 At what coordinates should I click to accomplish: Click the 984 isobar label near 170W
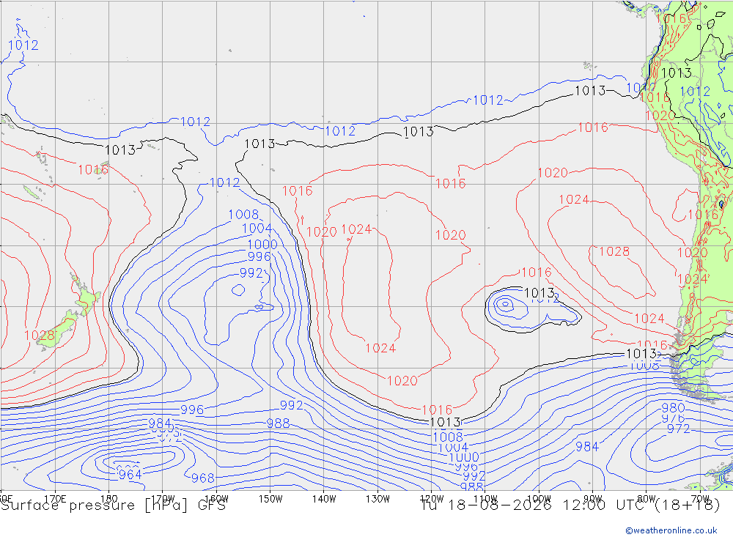pyautogui.click(x=160, y=423)
